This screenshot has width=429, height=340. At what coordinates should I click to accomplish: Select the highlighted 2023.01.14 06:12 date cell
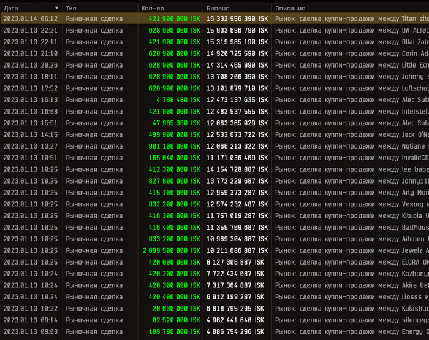31,18
